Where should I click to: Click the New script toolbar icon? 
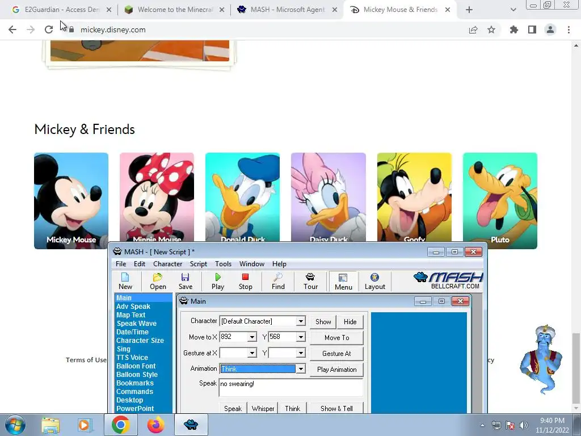click(125, 281)
